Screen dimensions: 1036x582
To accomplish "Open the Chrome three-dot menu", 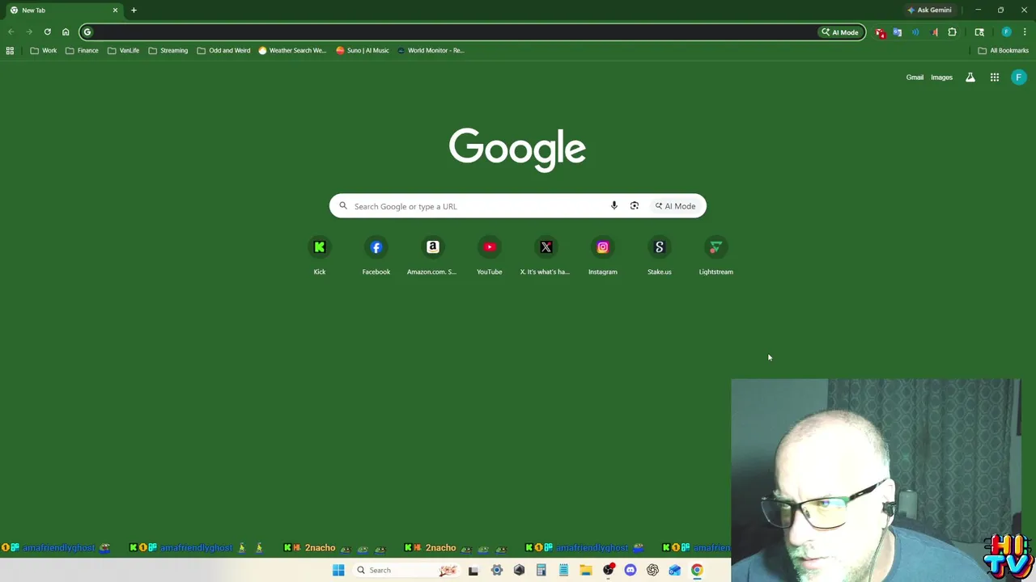I will click(1025, 32).
